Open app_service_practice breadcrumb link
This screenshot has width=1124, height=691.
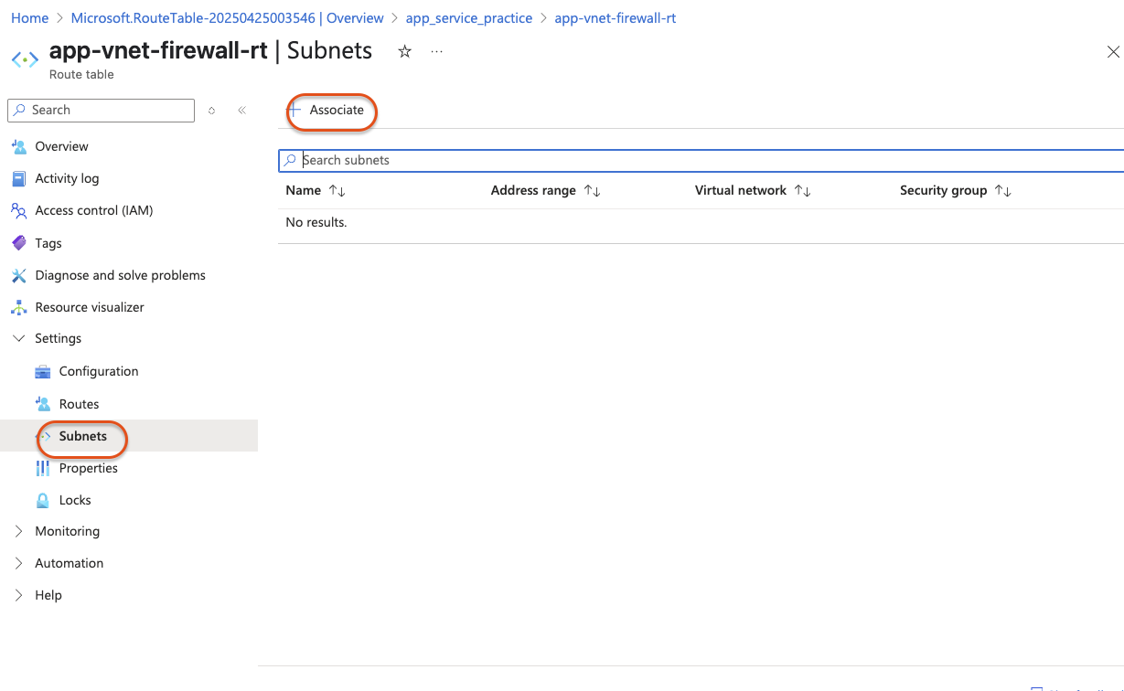tap(469, 17)
